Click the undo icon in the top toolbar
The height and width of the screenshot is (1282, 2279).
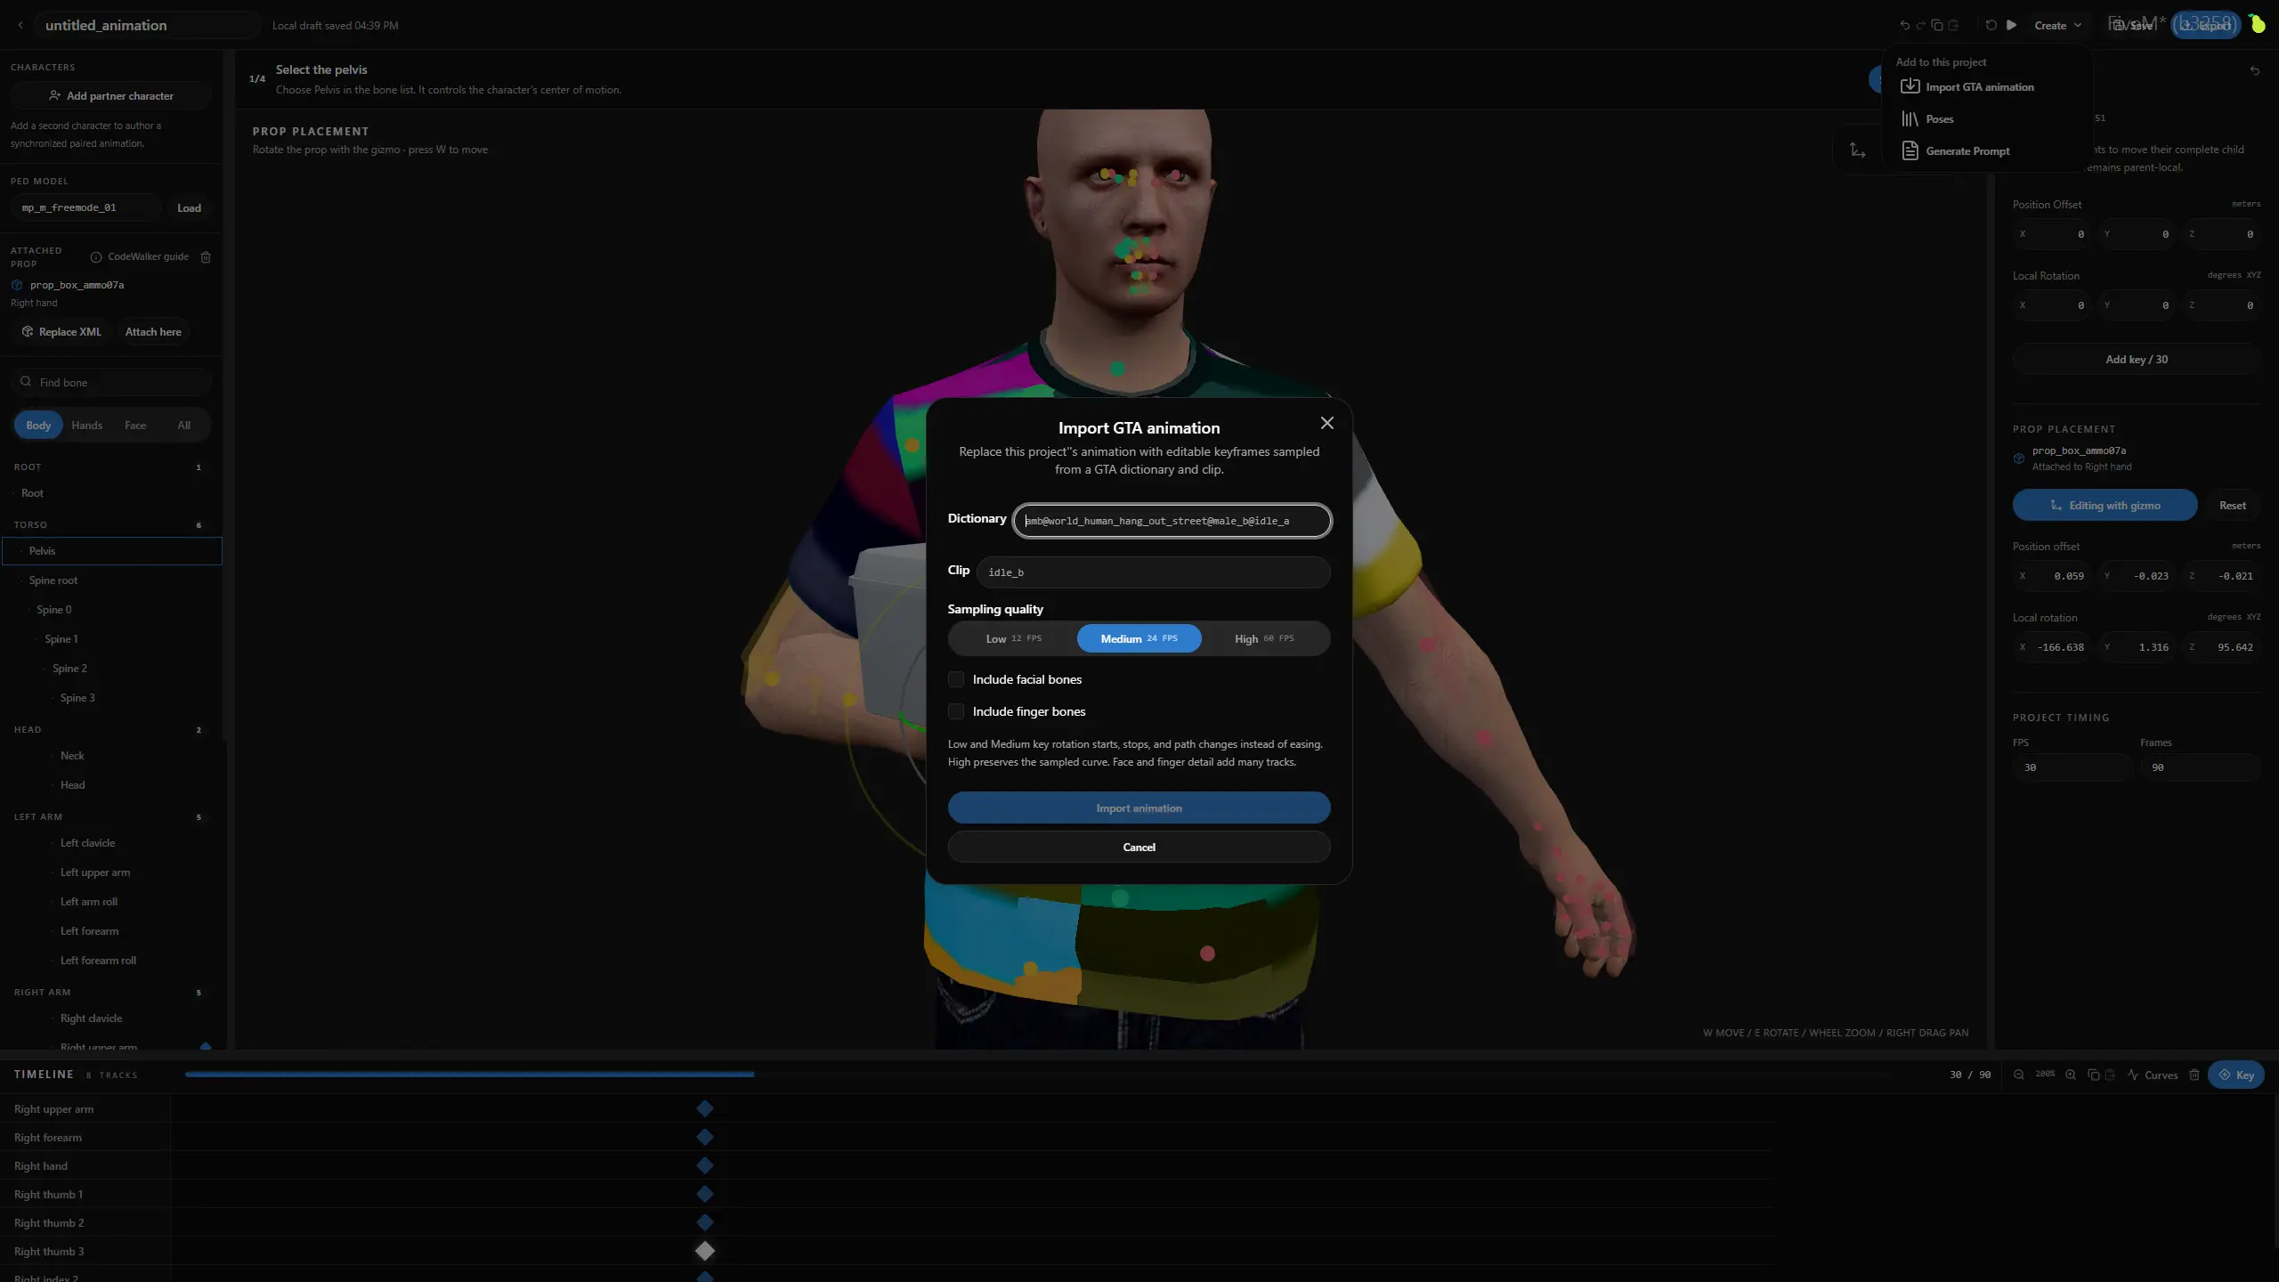pos(1904,25)
